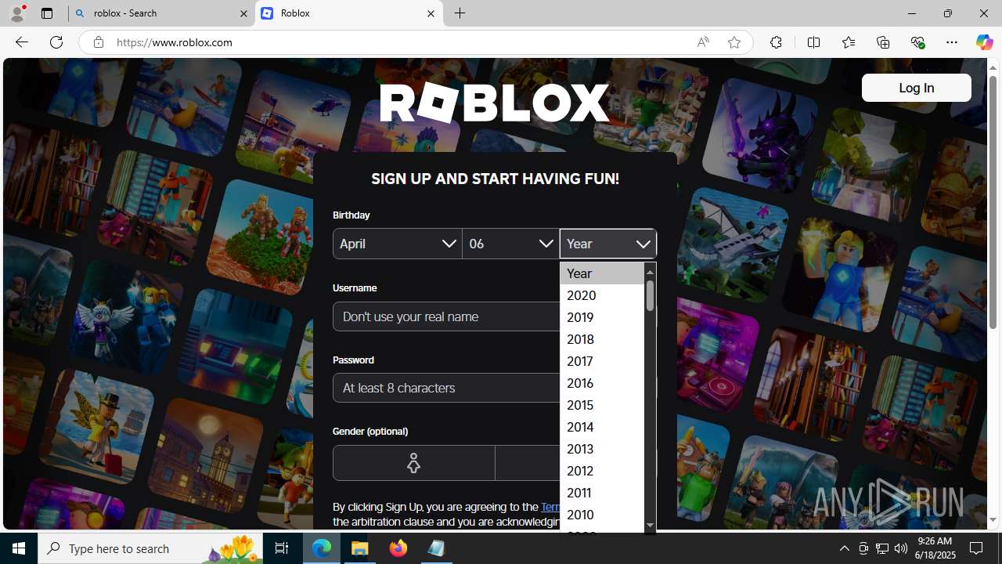Open Browser essentials icon

tap(917, 42)
